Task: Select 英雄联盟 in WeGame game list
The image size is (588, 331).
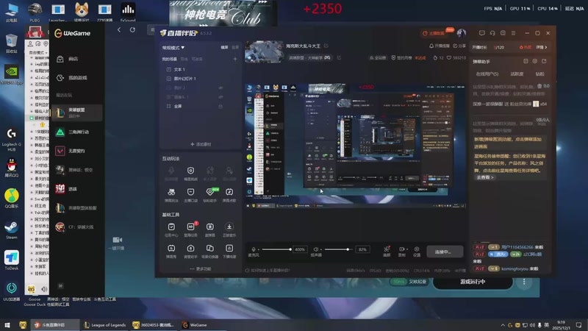Action: pyautogui.click(x=77, y=113)
